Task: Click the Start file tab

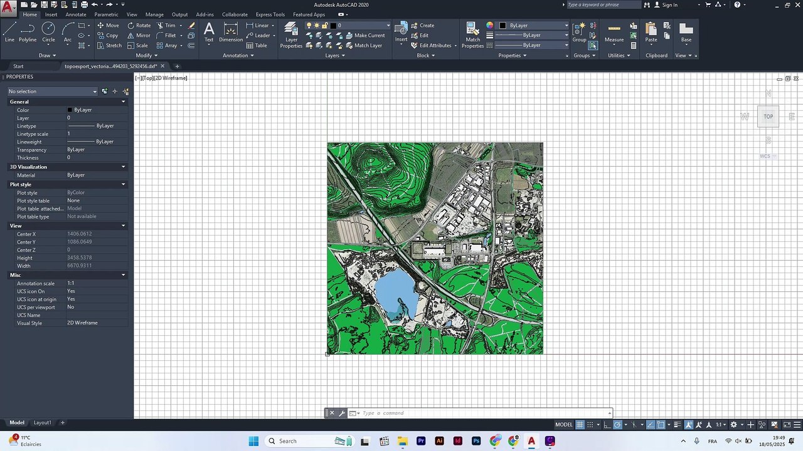Action: tap(18, 66)
